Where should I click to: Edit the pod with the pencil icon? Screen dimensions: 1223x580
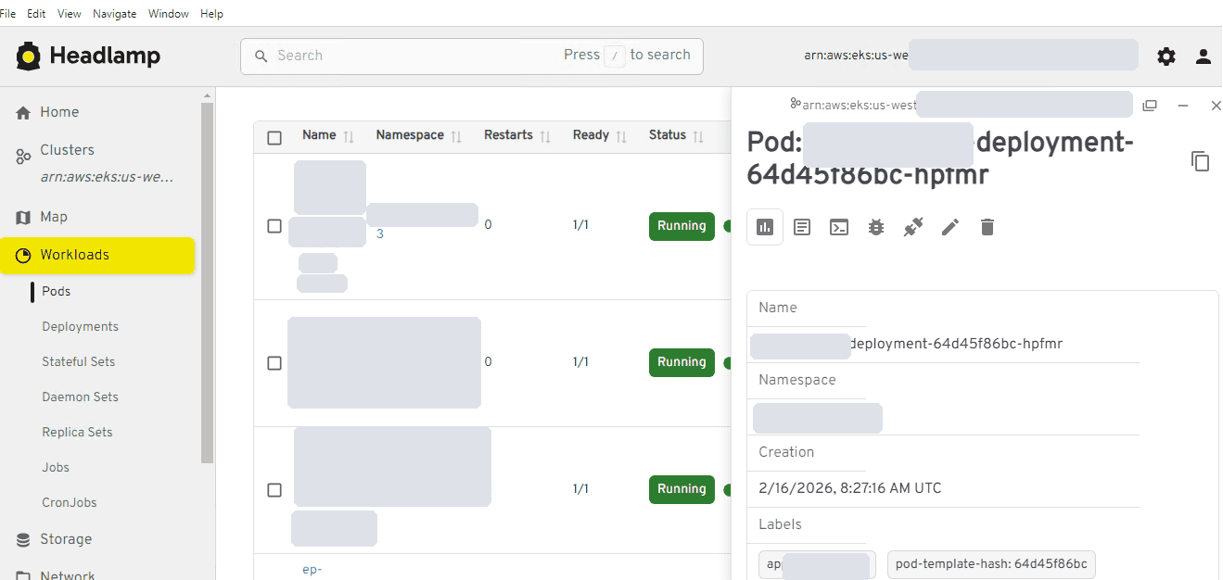950,227
